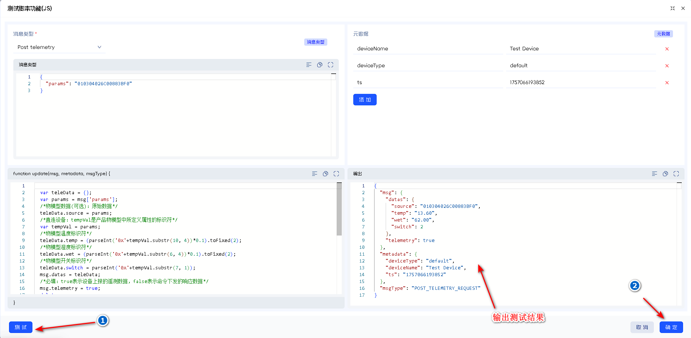Click the 测试 test button
The width and height of the screenshot is (691, 338).
tap(21, 327)
